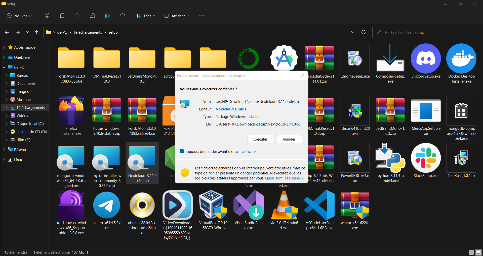
Task: Click Téléchargements in the address breadcrumb
Action: tap(88, 32)
